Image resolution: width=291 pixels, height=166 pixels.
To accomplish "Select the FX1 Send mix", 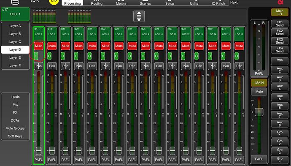I will click(280, 24).
